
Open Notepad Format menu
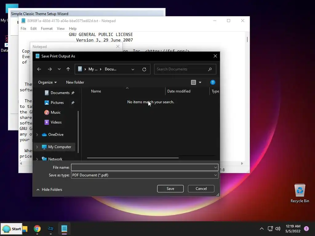click(47, 29)
